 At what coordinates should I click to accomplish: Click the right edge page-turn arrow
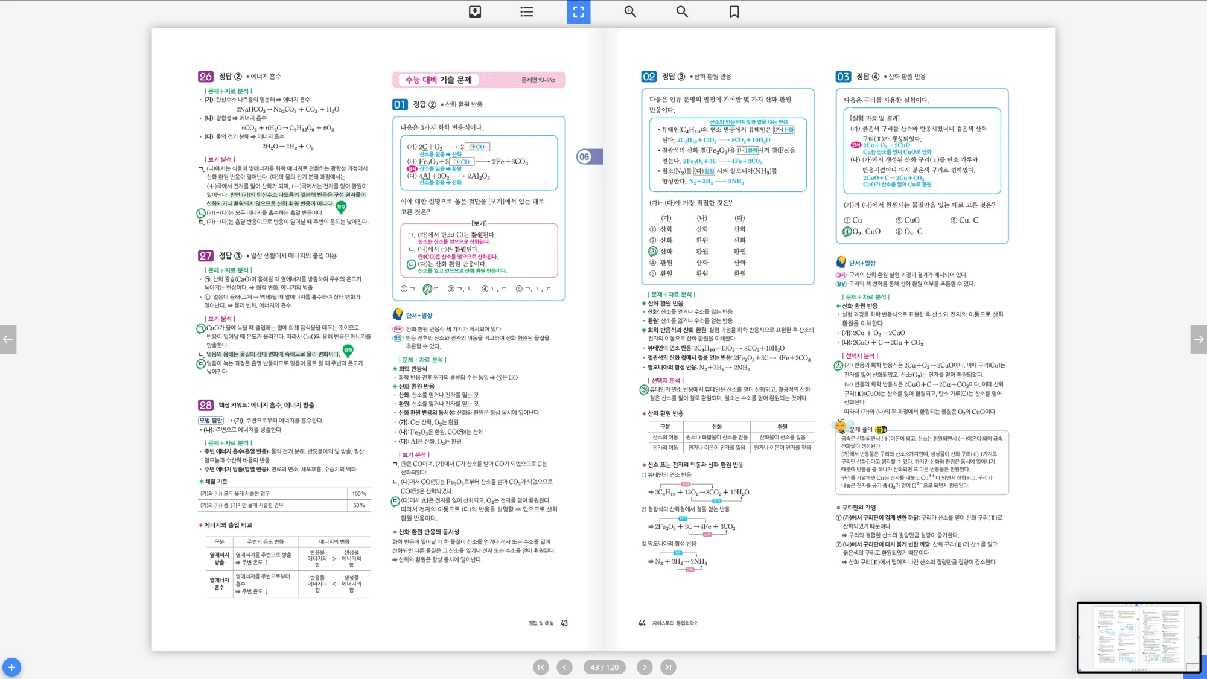pyautogui.click(x=1198, y=339)
